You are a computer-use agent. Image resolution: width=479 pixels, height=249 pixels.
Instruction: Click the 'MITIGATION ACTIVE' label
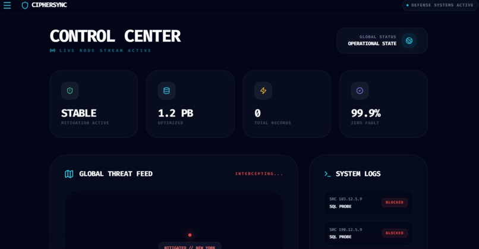[x=85, y=123]
